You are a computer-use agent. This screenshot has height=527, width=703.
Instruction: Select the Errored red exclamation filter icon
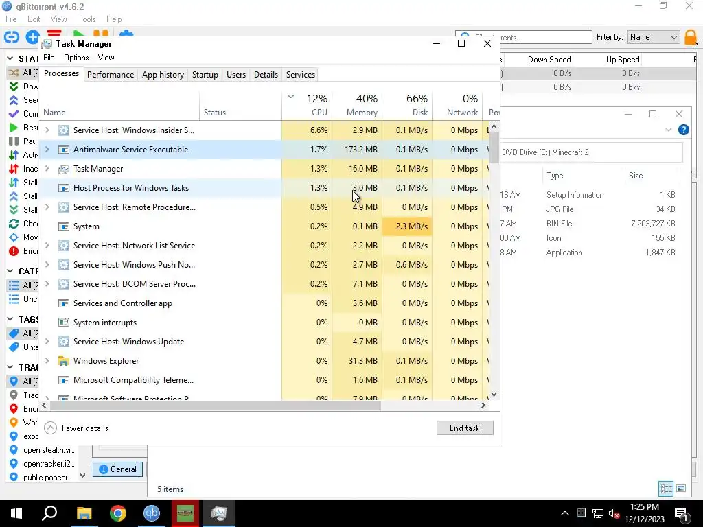(x=14, y=251)
